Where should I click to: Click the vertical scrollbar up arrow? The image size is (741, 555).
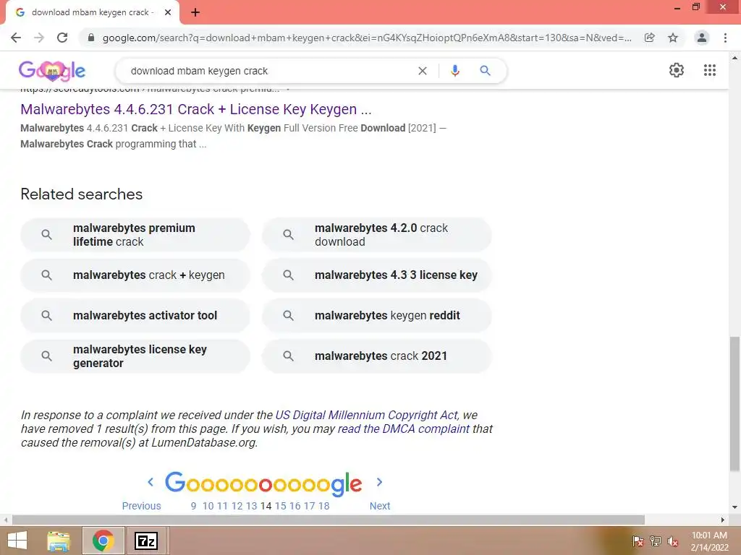click(734, 58)
